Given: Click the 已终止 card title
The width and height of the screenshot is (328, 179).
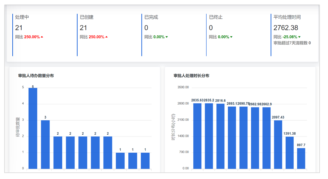Looking at the screenshot, I should coord(216,17).
